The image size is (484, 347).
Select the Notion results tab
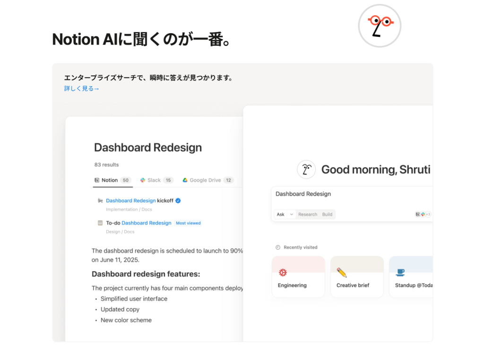pos(113,180)
